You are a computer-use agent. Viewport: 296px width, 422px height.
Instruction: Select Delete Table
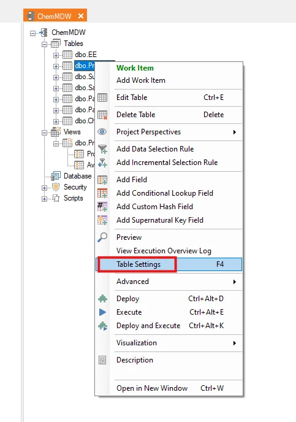[x=169, y=115]
